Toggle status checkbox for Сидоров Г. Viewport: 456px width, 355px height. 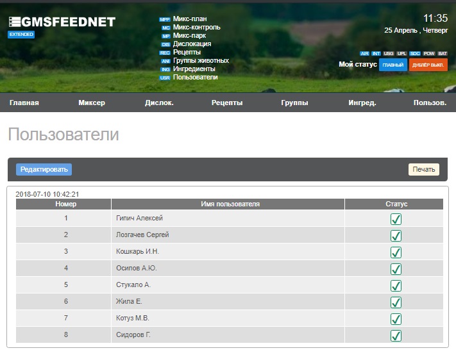(396, 336)
